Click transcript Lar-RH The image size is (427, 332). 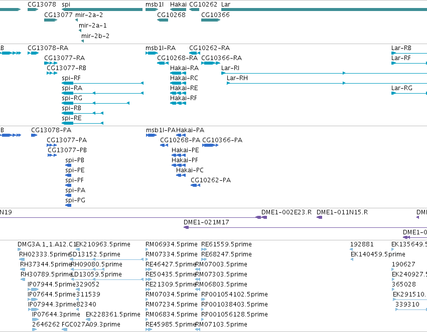tap(237, 78)
